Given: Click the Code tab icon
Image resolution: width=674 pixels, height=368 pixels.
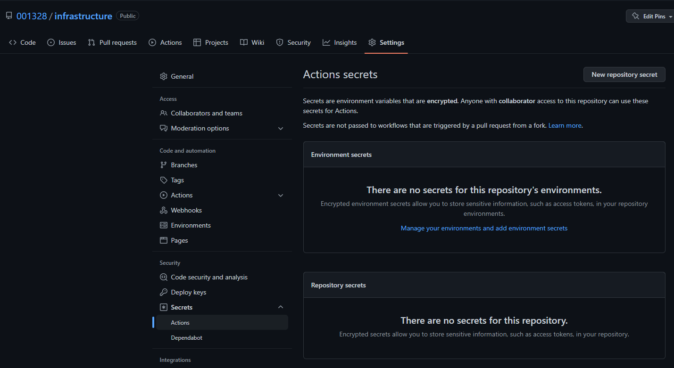Looking at the screenshot, I should [x=13, y=42].
